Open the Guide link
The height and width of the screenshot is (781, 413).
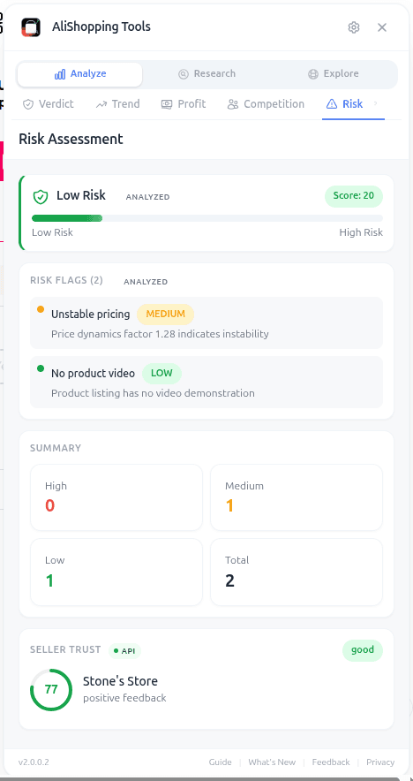coord(220,762)
